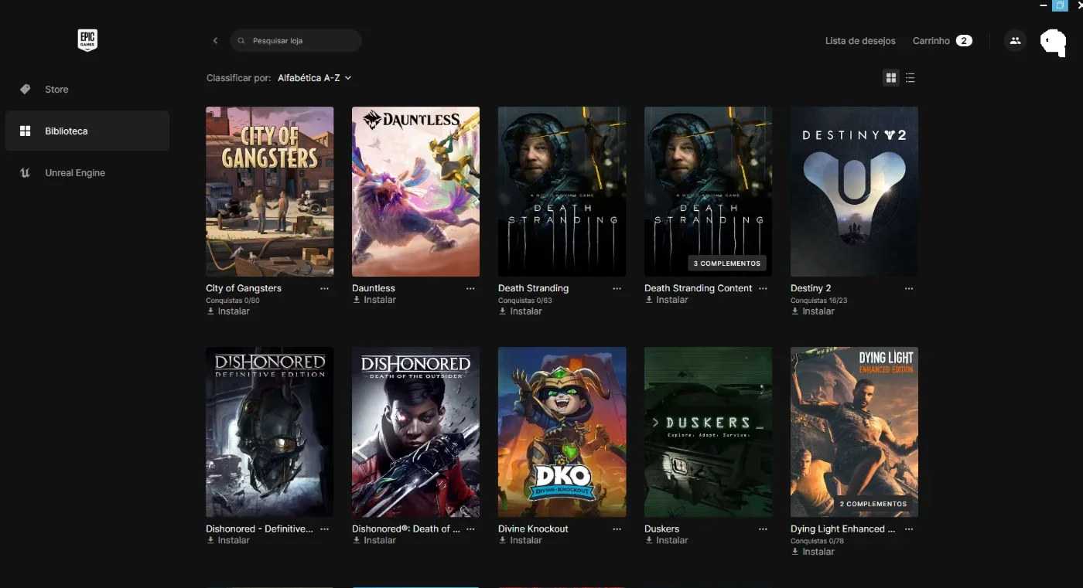Viewport: 1083px width, 588px height.
Task: Select the Destiny 2 cover art
Action: pyautogui.click(x=855, y=192)
